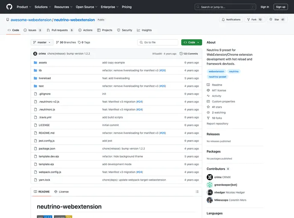Switch to the Code tab
The height and width of the screenshot is (218, 294).
point(13,30)
